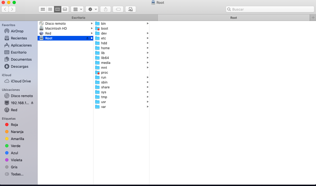This screenshot has width=316, height=186.
Task: Add a new tab with plus button
Action: [313, 18]
